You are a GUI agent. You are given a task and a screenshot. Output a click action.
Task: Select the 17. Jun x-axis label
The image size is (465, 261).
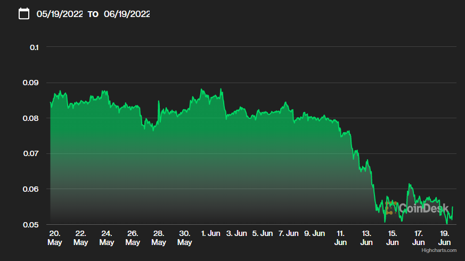[419, 238]
